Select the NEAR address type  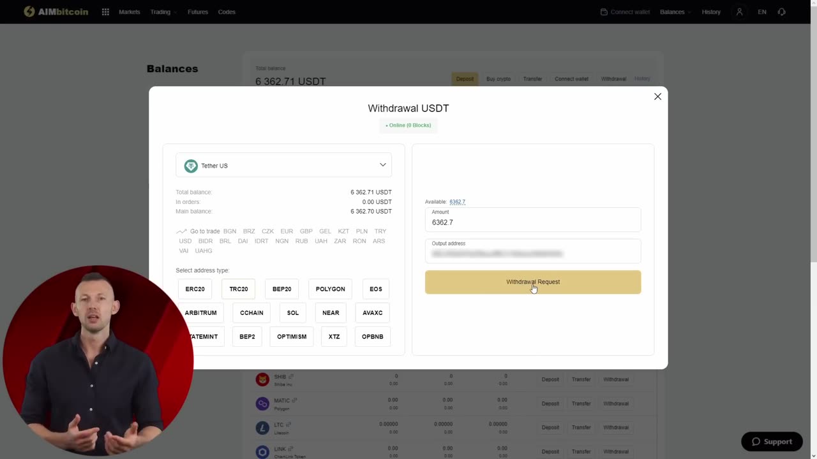[x=331, y=312]
